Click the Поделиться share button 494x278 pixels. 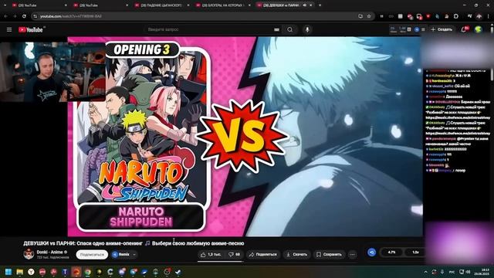tap(262, 254)
